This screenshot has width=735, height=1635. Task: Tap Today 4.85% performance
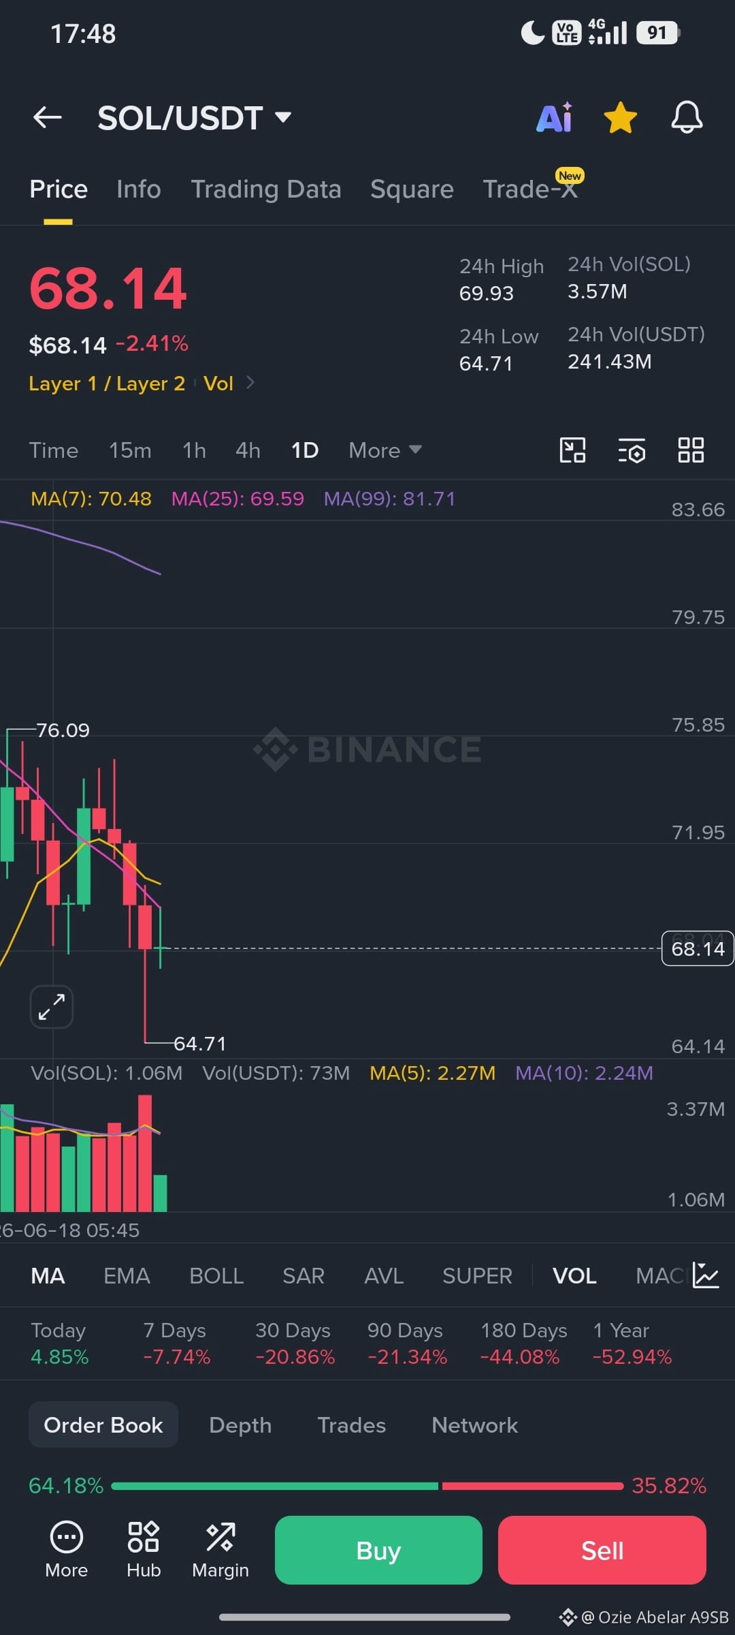59,1343
